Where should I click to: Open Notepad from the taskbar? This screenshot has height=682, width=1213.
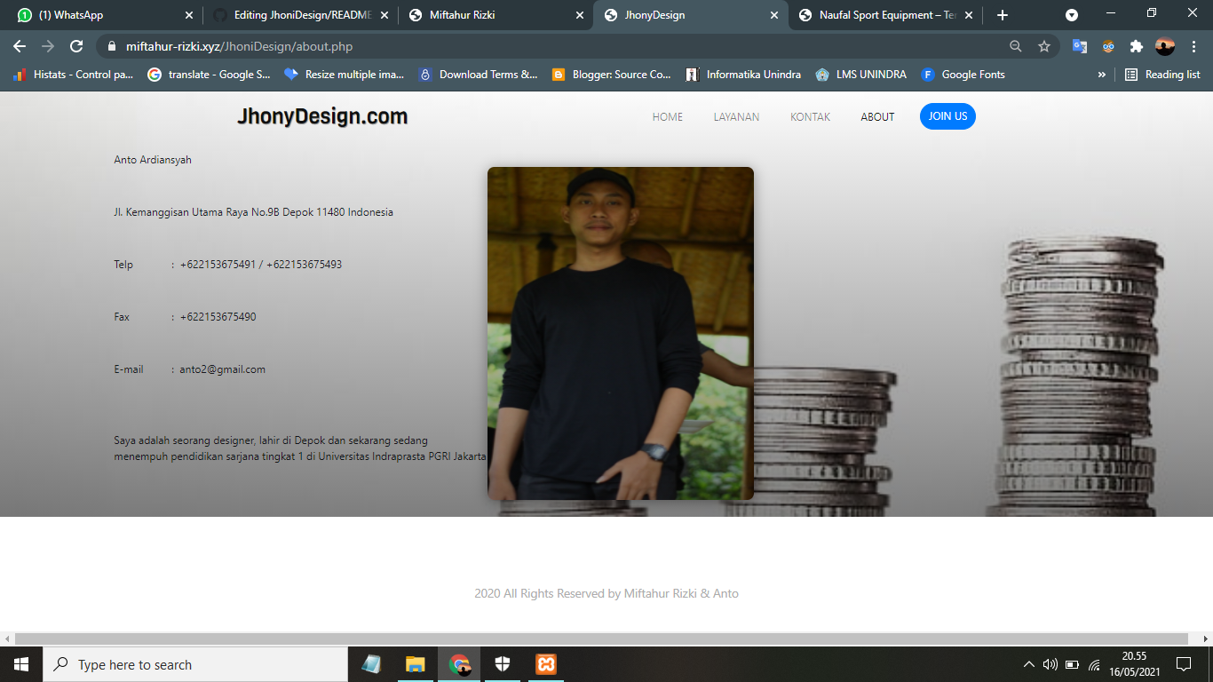371,663
